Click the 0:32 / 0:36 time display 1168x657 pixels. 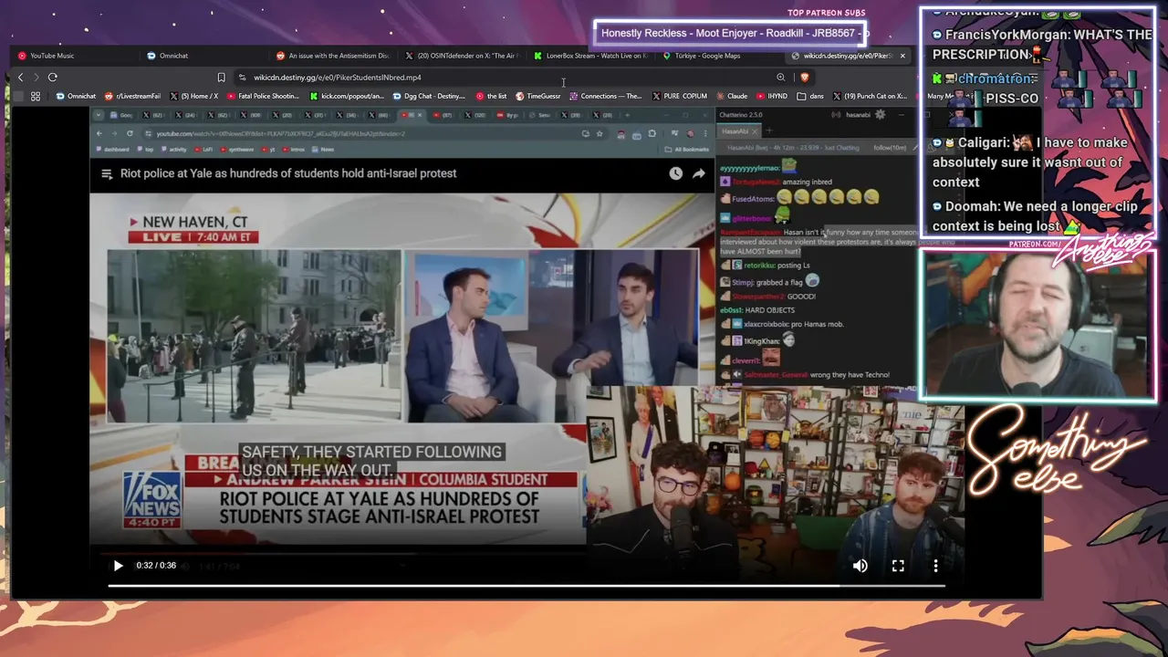(156, 566)
